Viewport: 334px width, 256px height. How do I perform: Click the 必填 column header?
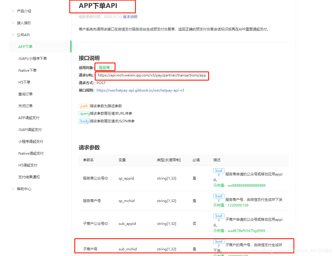[196, 160]
